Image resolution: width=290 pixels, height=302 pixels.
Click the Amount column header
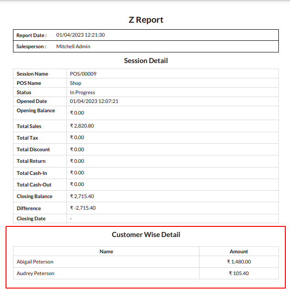click(x=239, y=251)
